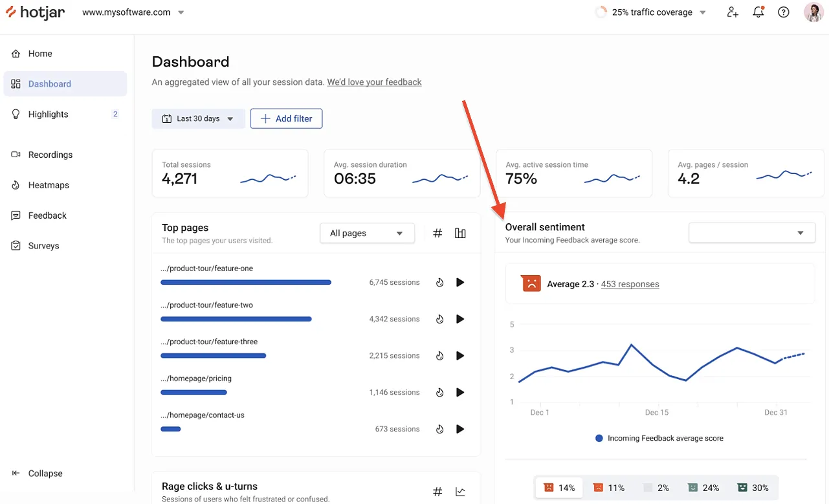Click the invite team member icon
This screenshot has width=829, height=504.
(733, 12)
